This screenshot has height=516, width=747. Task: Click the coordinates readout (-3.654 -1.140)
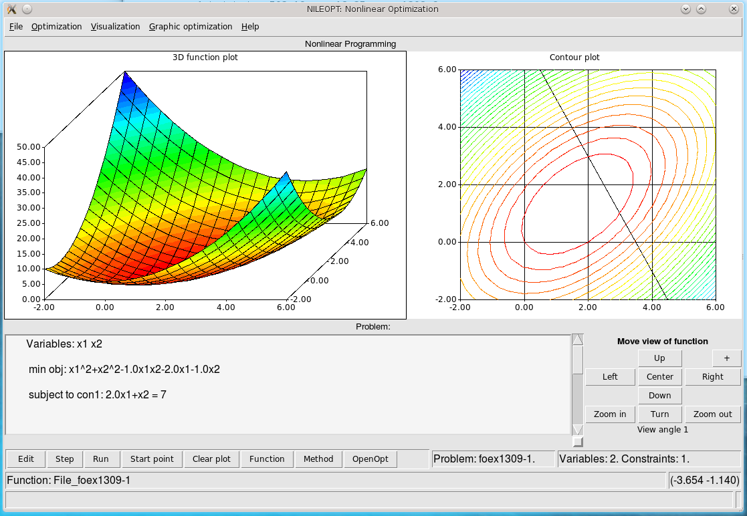click(705, 481)
